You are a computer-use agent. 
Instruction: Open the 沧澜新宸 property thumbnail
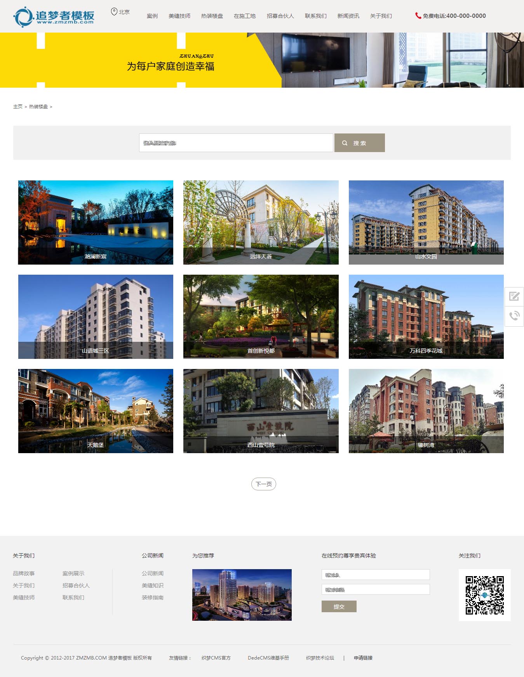[x=96, y=222]
